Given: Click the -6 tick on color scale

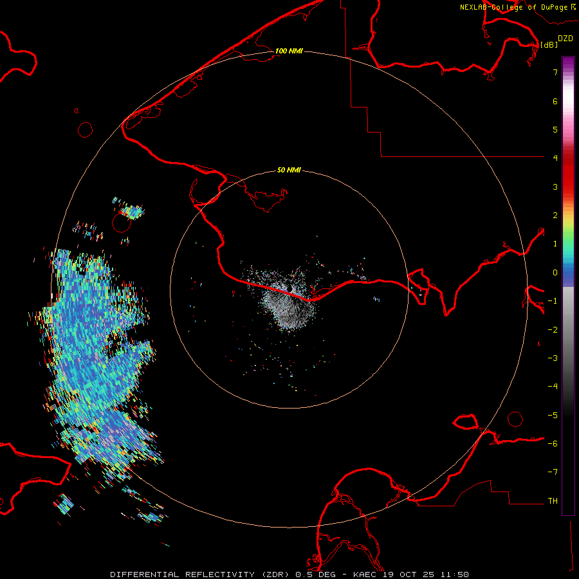Looking at the screenshot, I should [553, 444].
